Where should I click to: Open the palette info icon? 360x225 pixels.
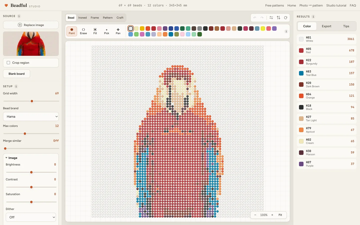point(286,31)
